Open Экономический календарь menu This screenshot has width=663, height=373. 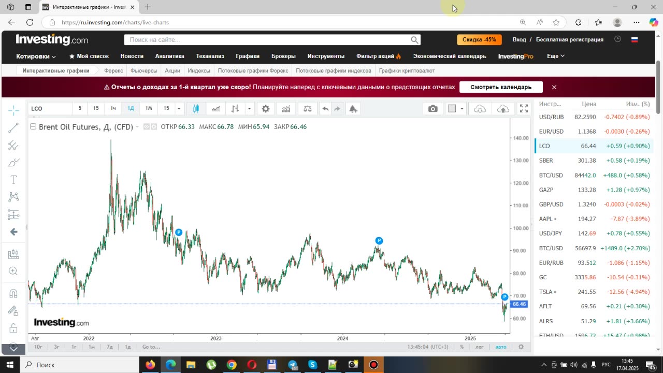[450, 56]
